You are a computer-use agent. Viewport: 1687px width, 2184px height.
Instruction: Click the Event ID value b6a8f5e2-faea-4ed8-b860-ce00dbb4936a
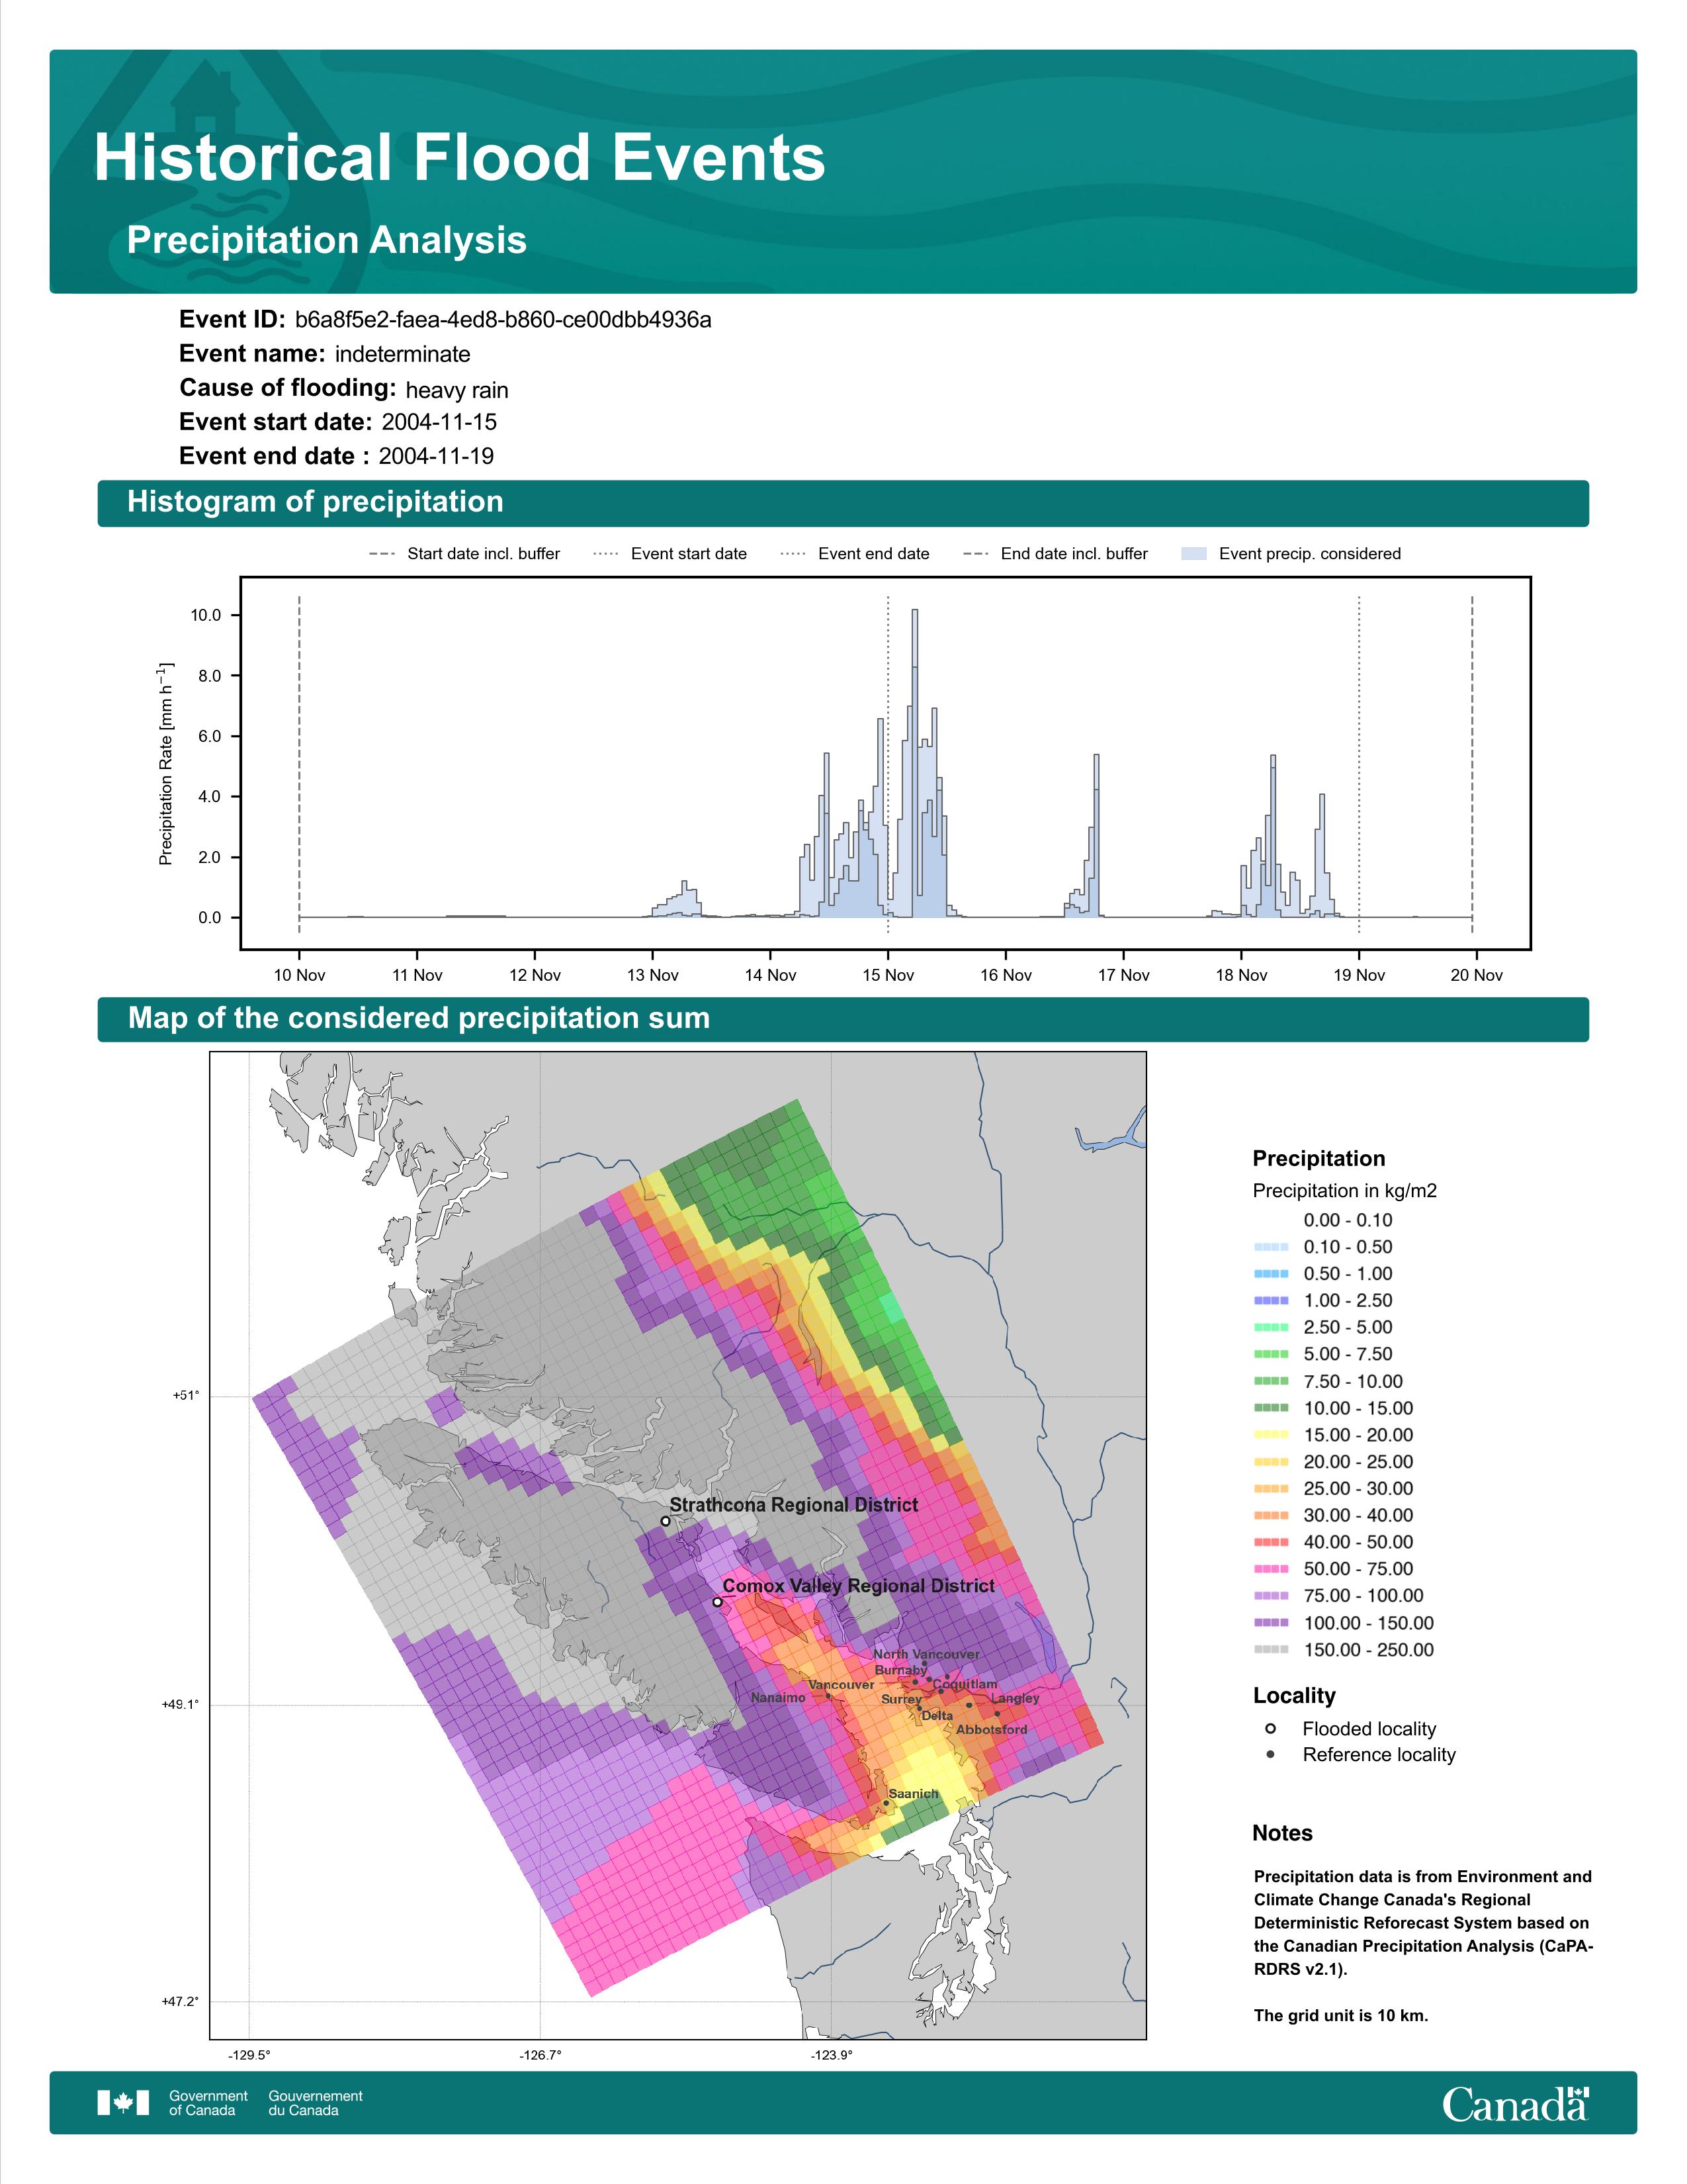(503, 320)
